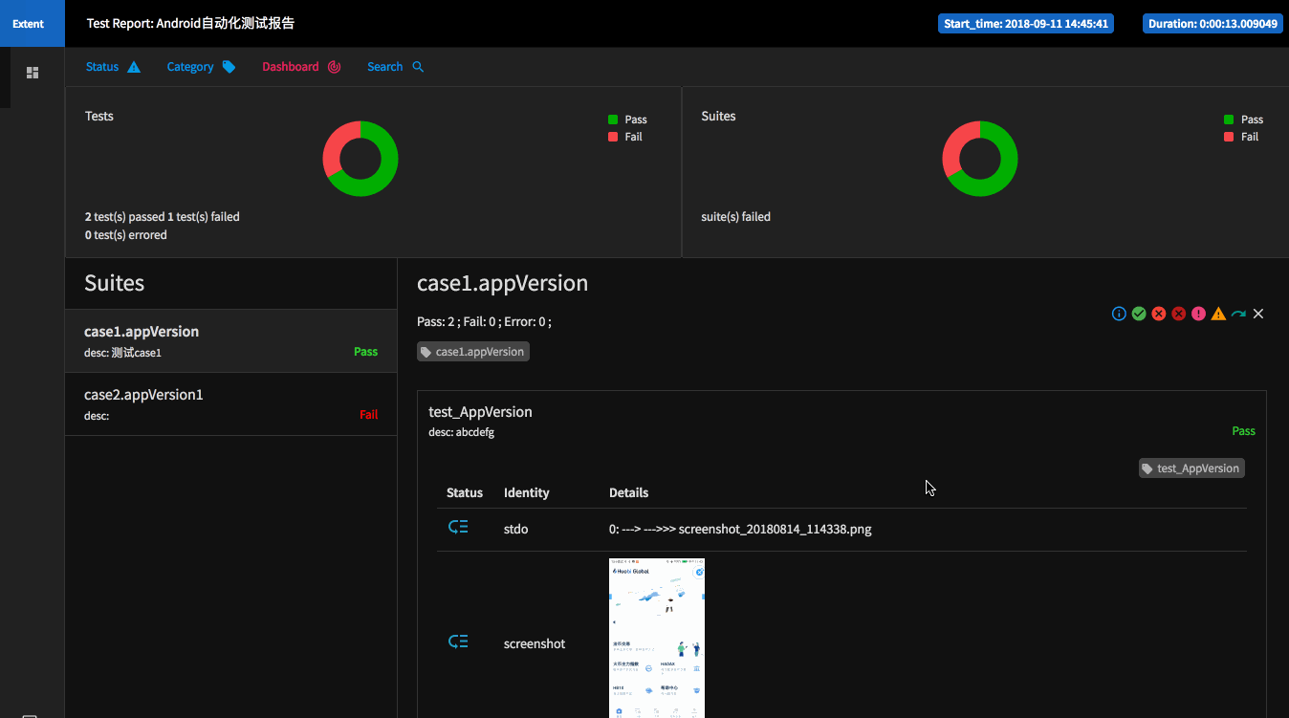This screenshot has height=718, width=1289.
Task: Select the teal skip arrow filter icon
Action: click(1238, 314)
